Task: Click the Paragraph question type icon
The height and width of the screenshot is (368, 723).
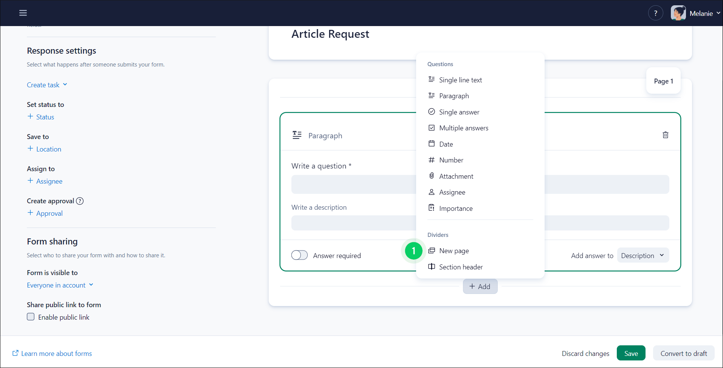Action: [431, 95]
